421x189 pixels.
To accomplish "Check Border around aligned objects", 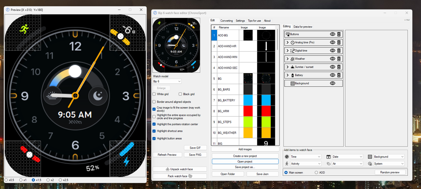I will tap(154, 102).
